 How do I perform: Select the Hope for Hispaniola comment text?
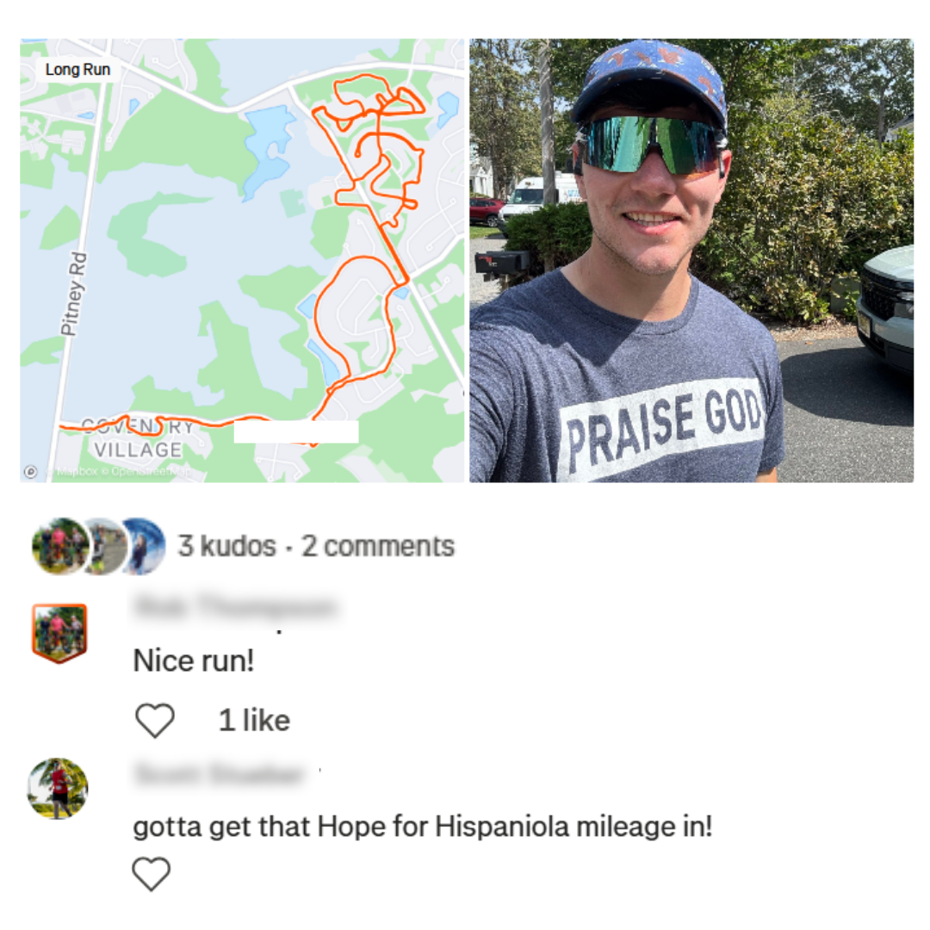pyautogui.click(x=422, y=826)
